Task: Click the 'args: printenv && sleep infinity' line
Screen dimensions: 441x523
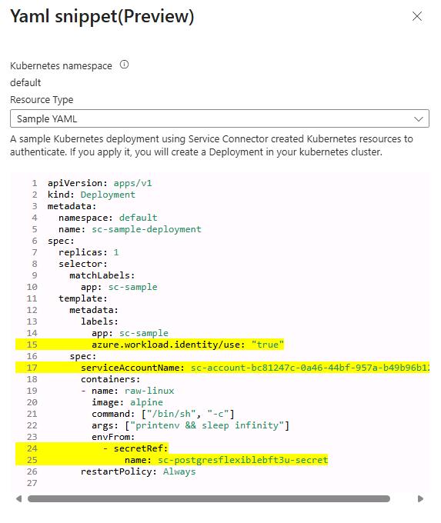Action: 190,425
